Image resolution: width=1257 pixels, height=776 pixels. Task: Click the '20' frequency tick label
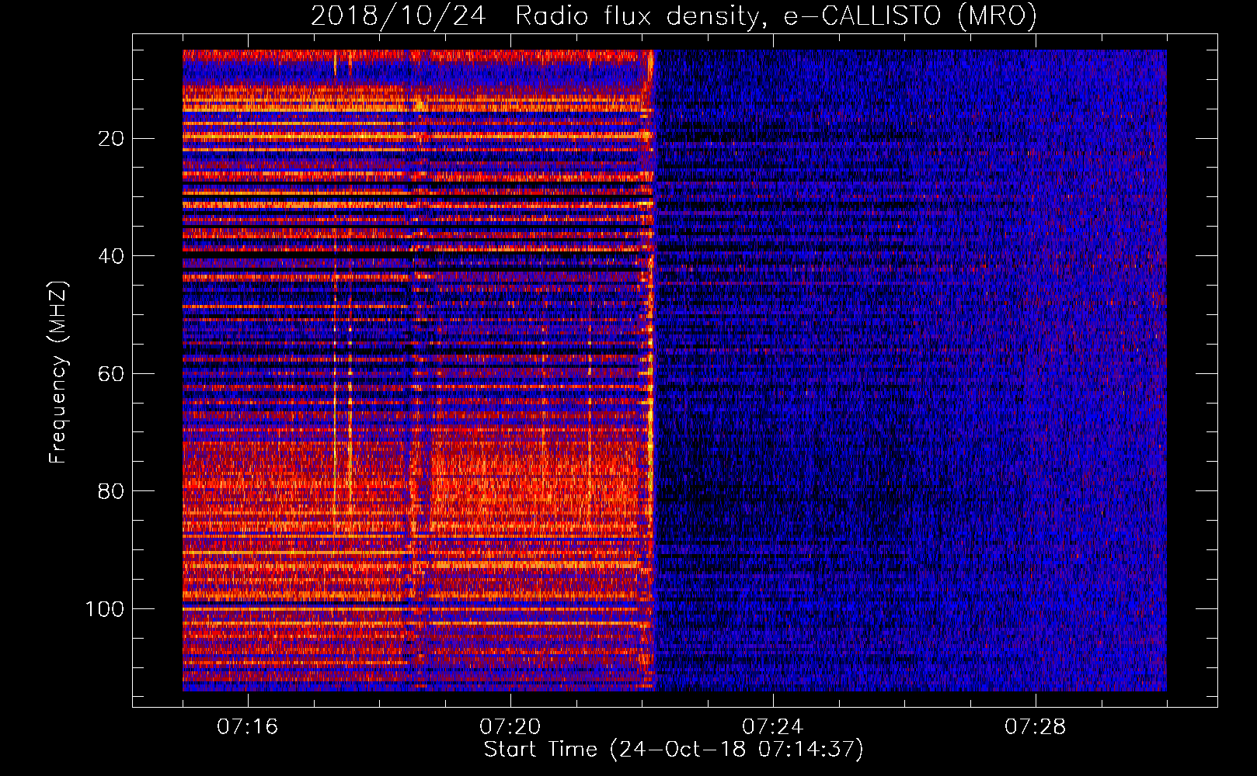coord(112,138)
